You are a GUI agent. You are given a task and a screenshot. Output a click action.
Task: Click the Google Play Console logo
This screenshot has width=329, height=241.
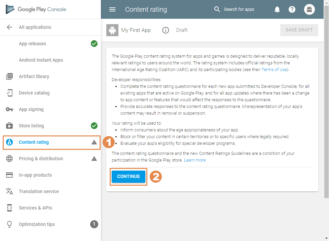36,9
